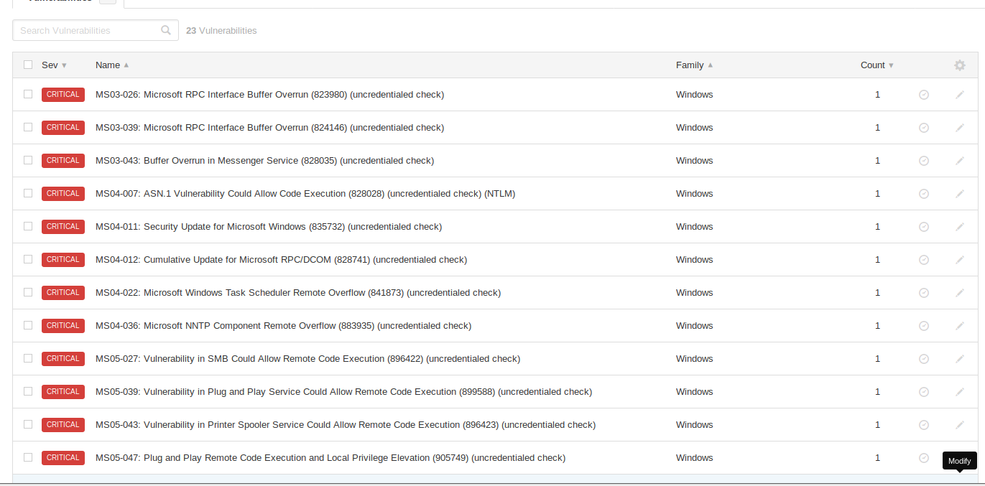Viewport: 985px width, 486px height.
Task: Click the snooze clock icon for MS05-043
Action: click(924, 425)
